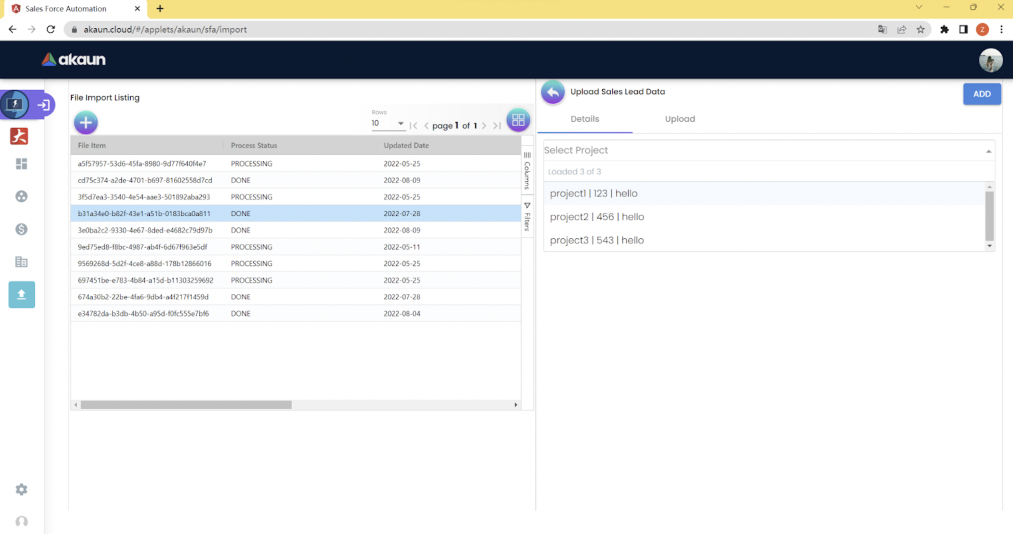Switch to the Details tab

[x=584, y=119]
